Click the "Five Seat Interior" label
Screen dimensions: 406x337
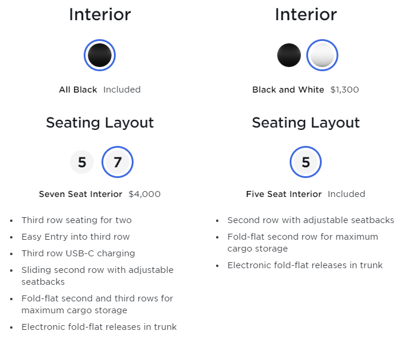[284, 194]
